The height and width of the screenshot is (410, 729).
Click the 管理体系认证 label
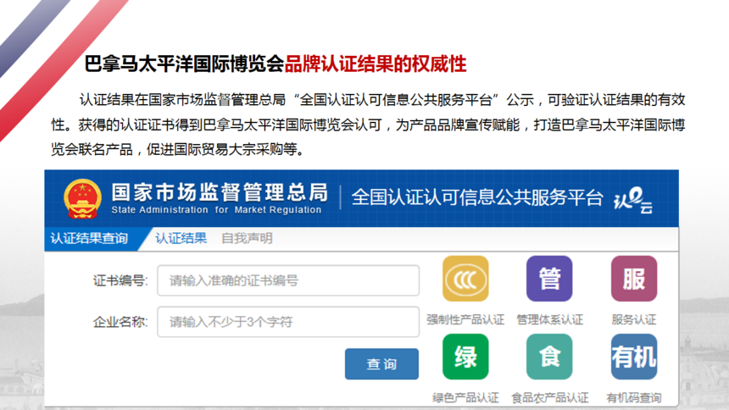click(x=549, y=320)
